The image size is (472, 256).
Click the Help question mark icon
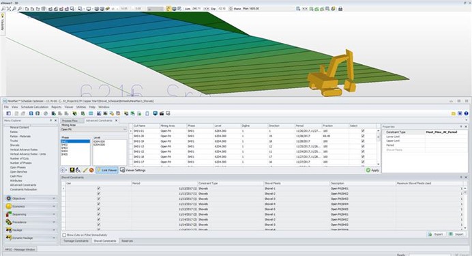[x=466, y=113]
